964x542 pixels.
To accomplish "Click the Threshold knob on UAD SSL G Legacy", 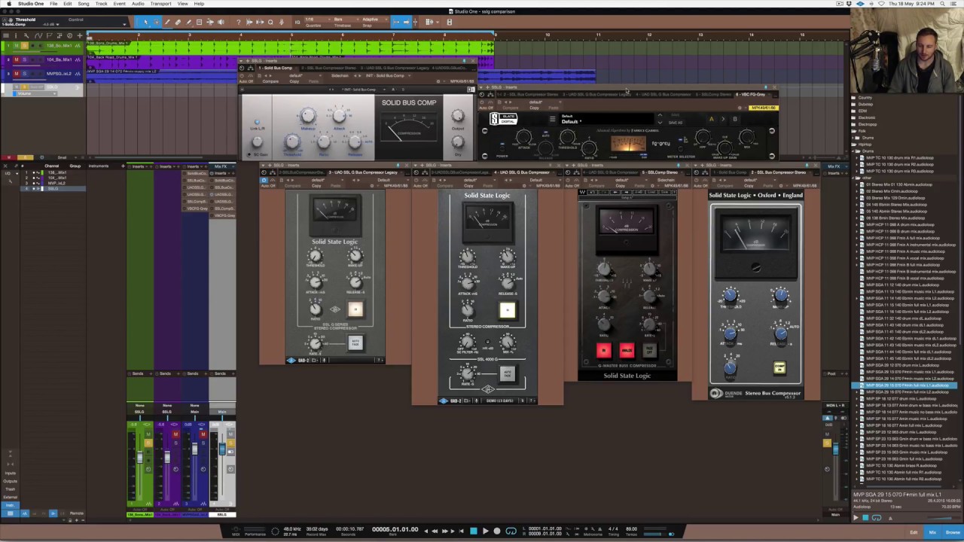I will 315,257.
